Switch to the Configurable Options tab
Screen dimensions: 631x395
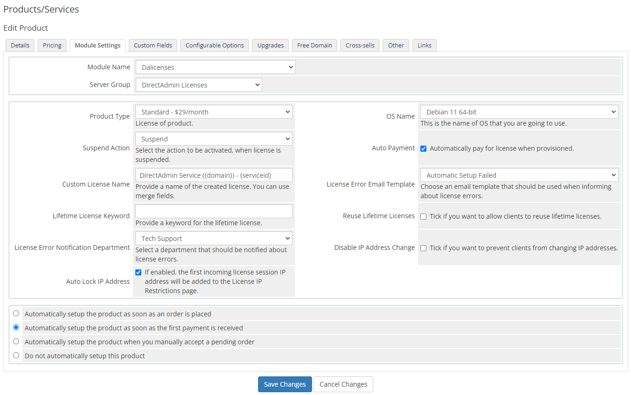click(x=214, y=45)
